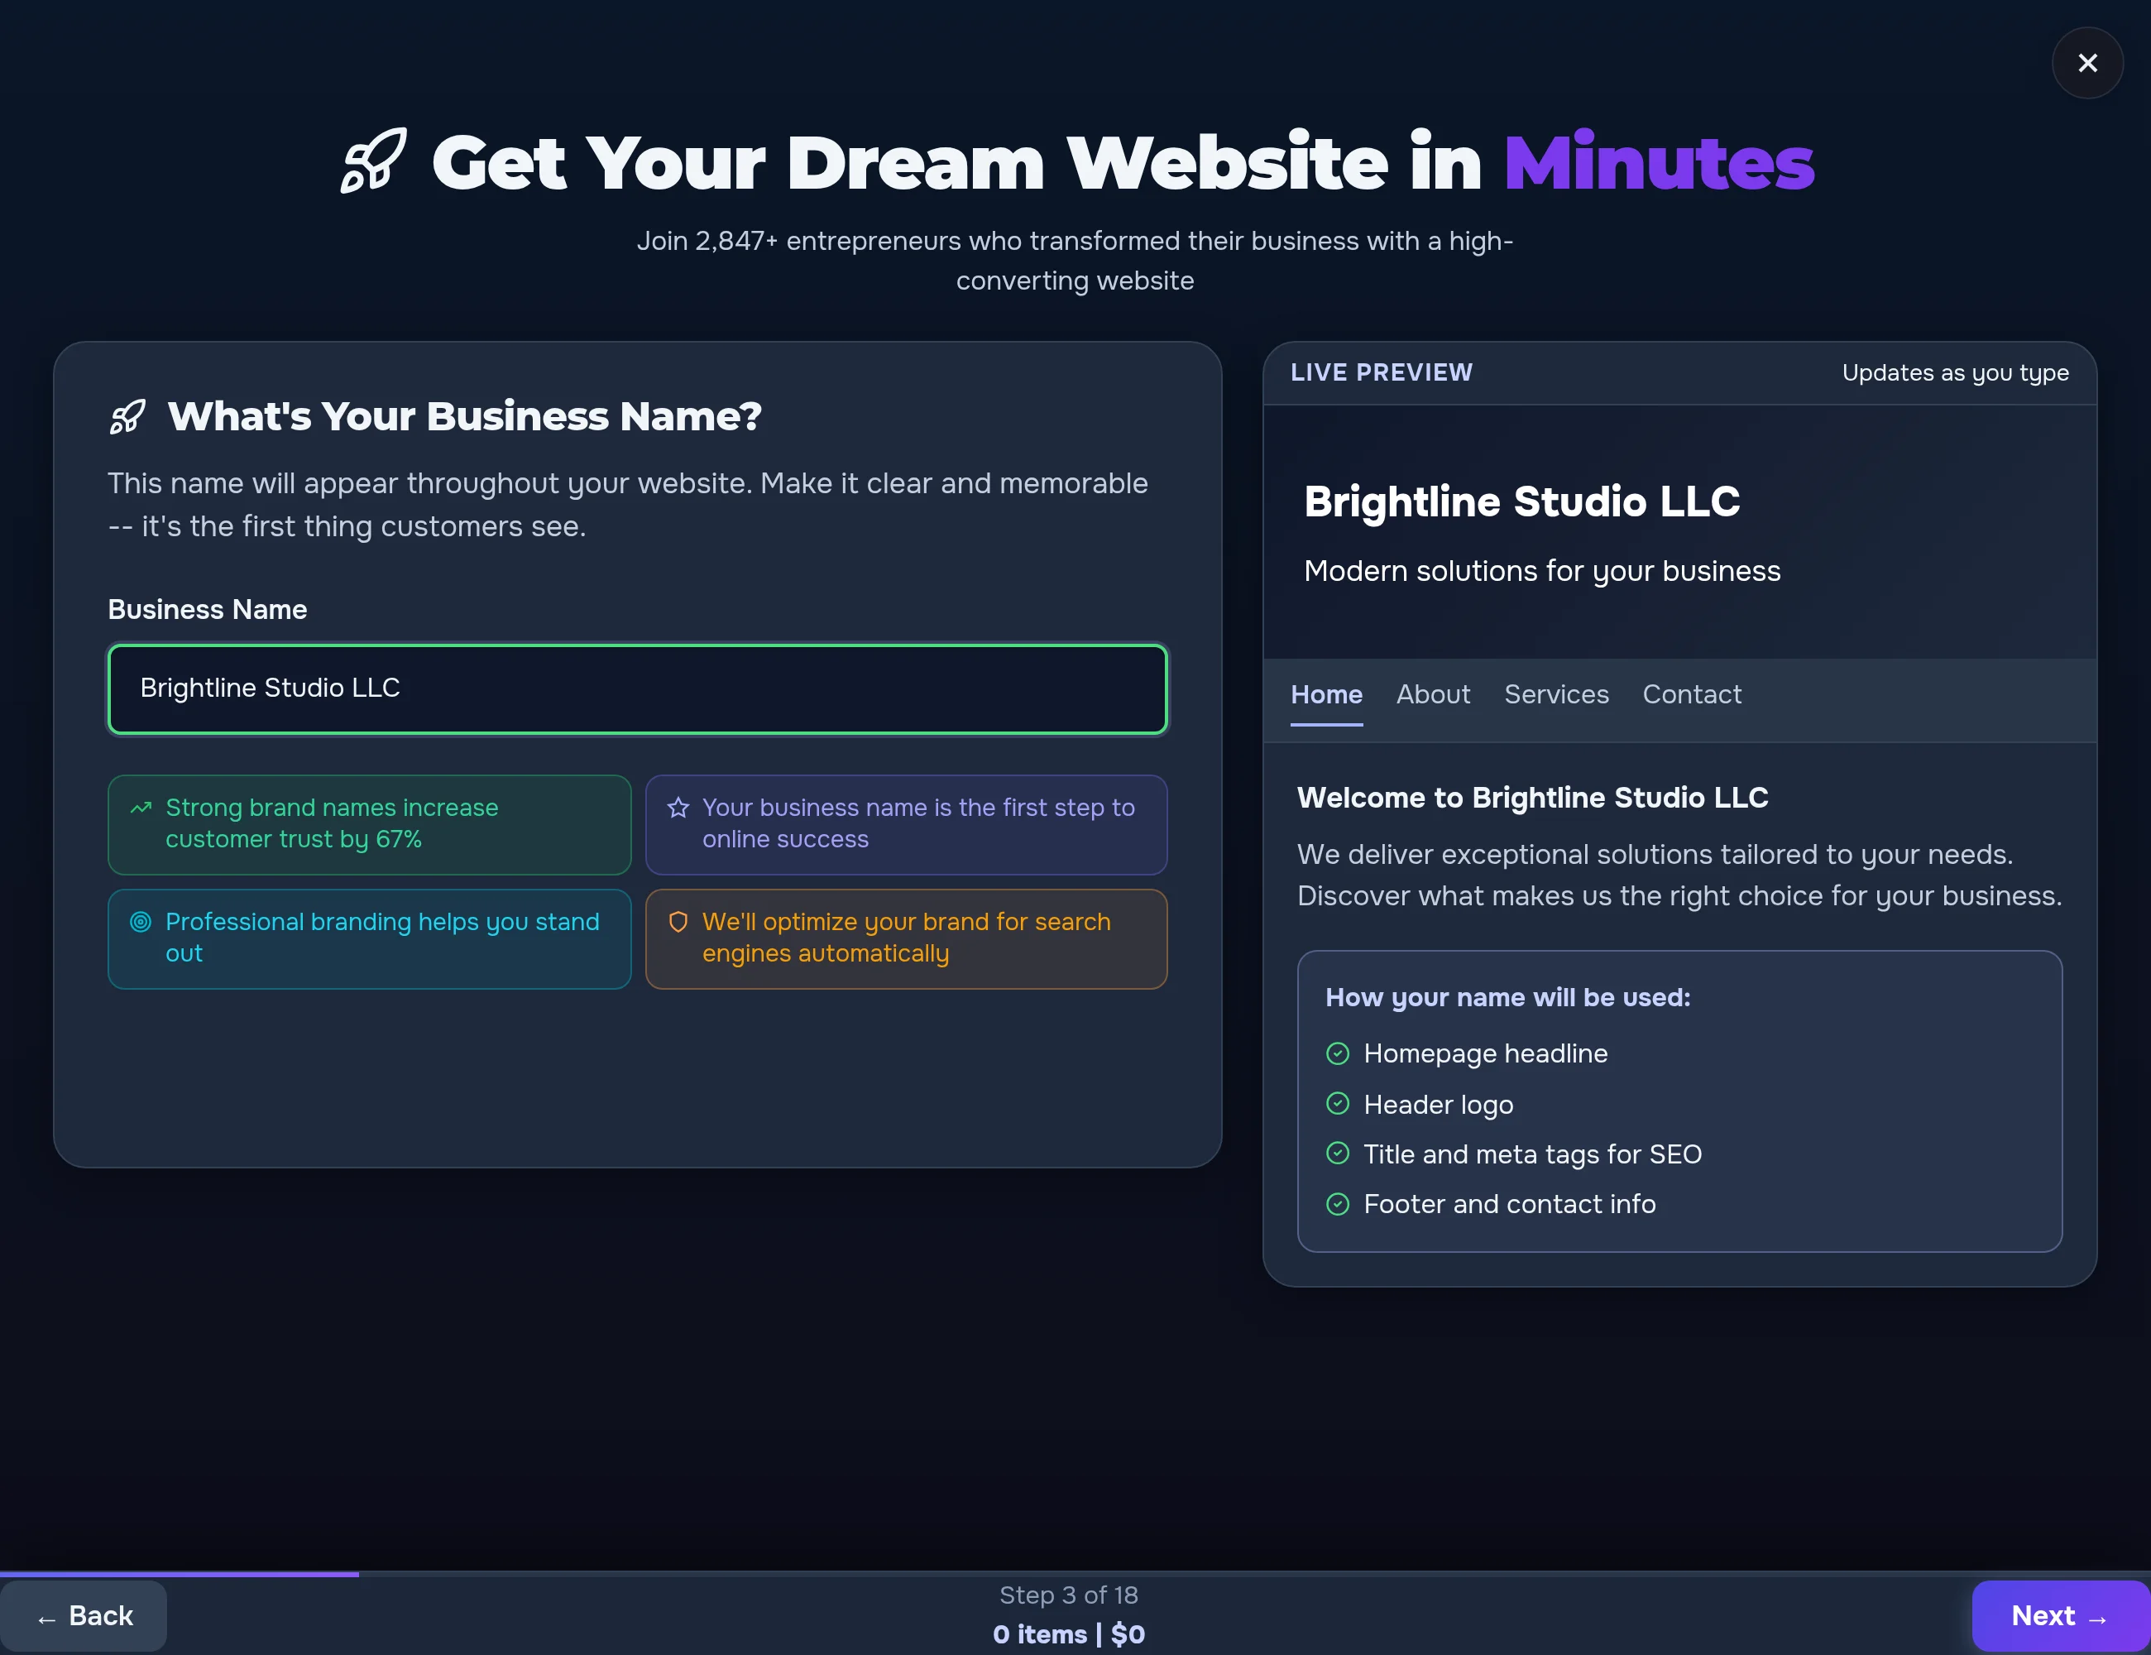Click the check icon beside Footer and contact info
This screenshot has width=2151, height=1655.
(x=1338, y=1204)
